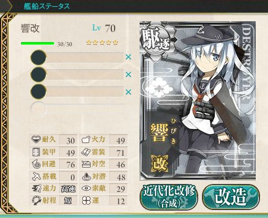Click the 近代化改修 (合成) button
The height and width of the screenshot is (218, 268).
click(169, 197)
